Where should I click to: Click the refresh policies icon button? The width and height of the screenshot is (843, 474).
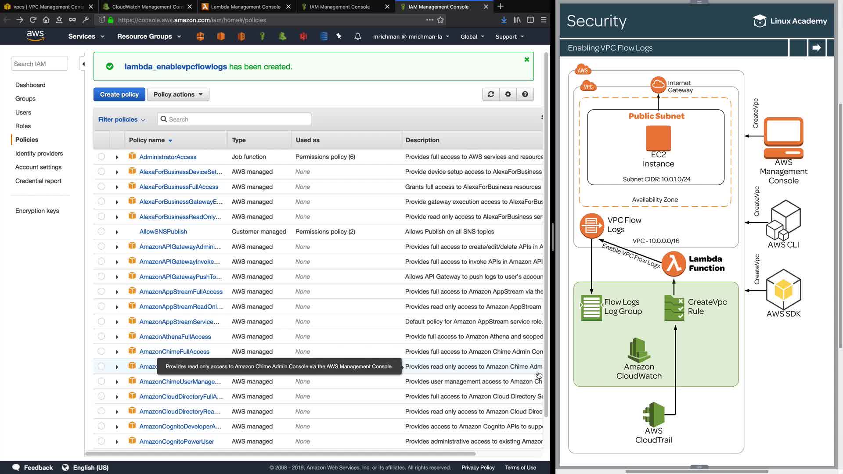click(x=491, y=94)
